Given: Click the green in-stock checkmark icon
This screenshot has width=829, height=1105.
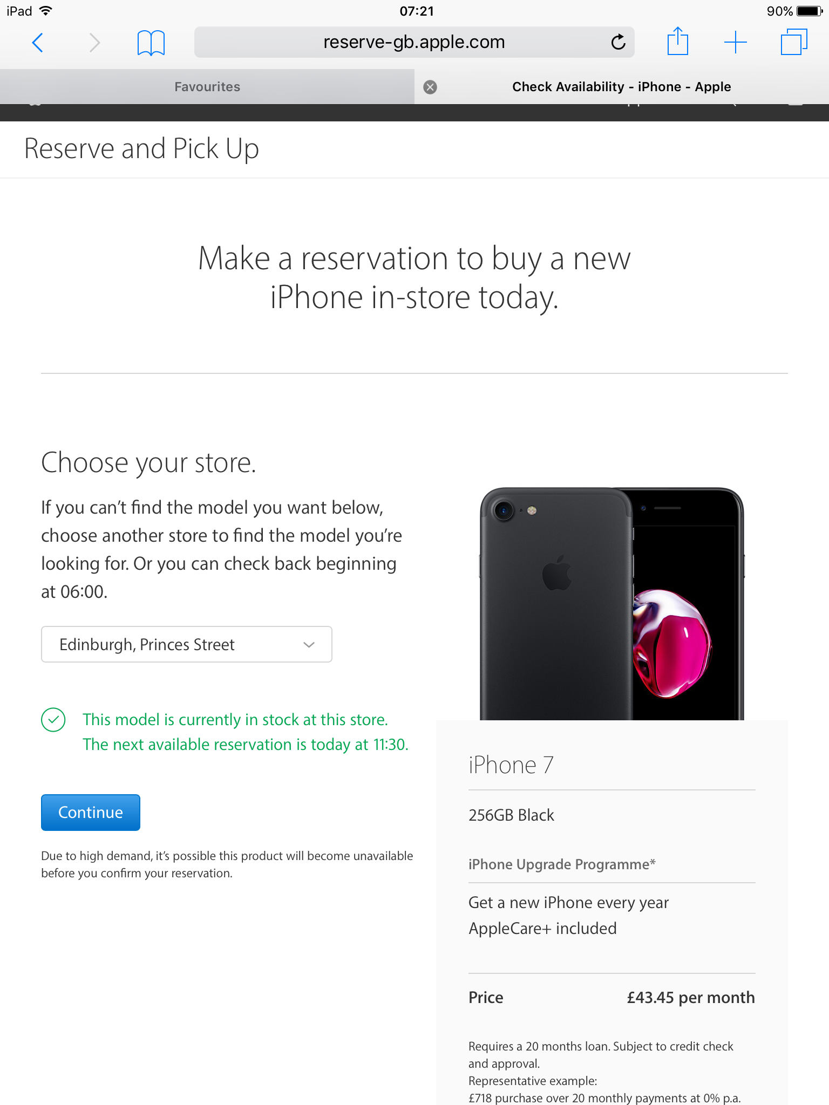Looking at the screenshot, I should click(x=53, y=720).
